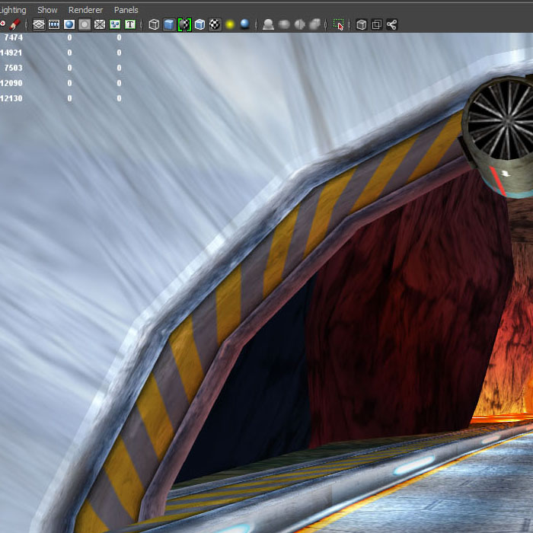The height and width of the screenshot is (533, 533).
Task: Toggle the Film Gate filmstrip icon
Action: [54, 24]
